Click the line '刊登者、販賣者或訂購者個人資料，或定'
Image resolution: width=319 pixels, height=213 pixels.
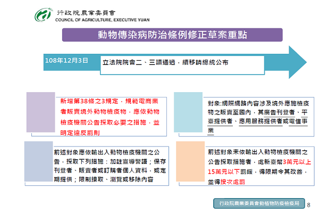110,170
